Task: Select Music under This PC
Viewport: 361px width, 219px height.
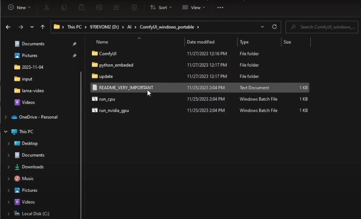Action: (28, 178)
